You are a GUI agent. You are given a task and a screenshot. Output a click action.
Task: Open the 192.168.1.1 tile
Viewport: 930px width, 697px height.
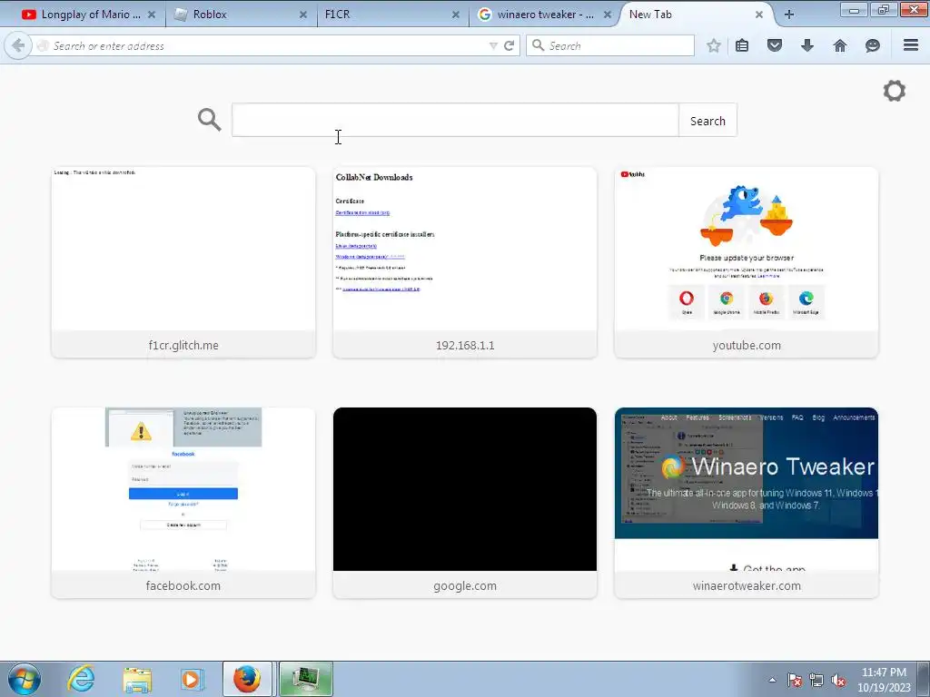tap(465, 262)
